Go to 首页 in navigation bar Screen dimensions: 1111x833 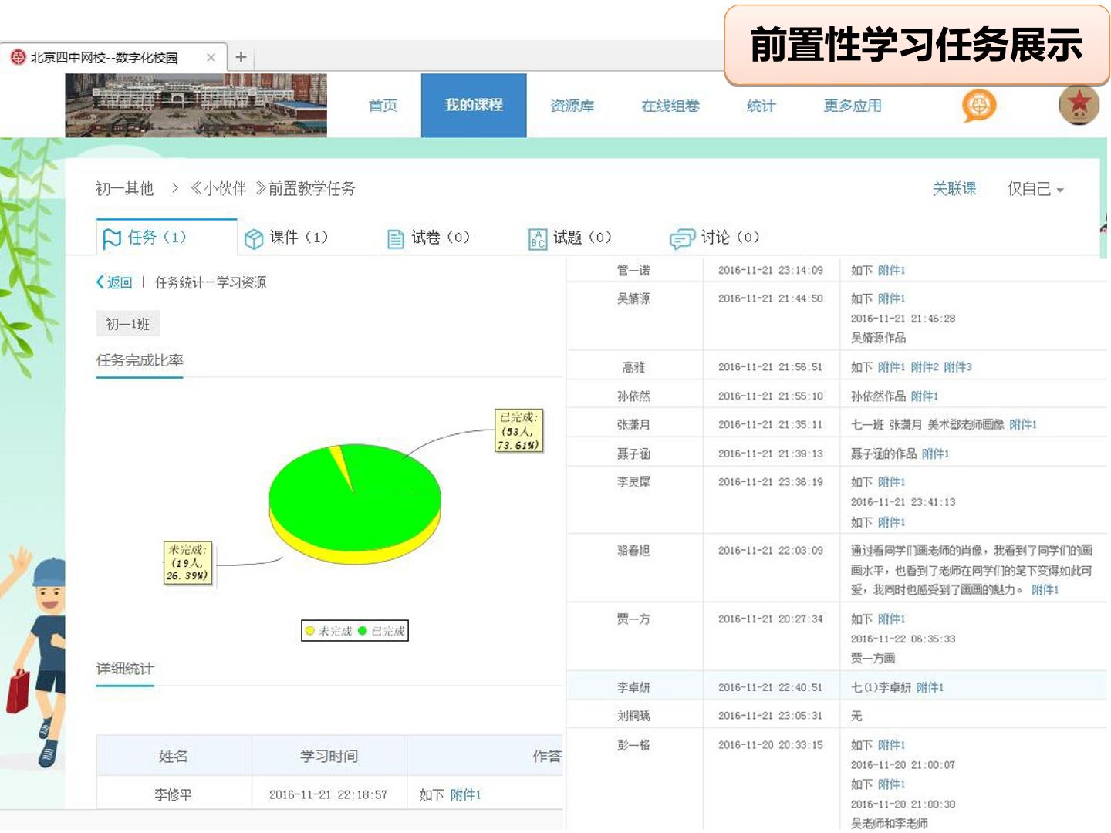pos(383,106)
